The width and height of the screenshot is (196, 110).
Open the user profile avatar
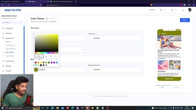click(190, 10)
